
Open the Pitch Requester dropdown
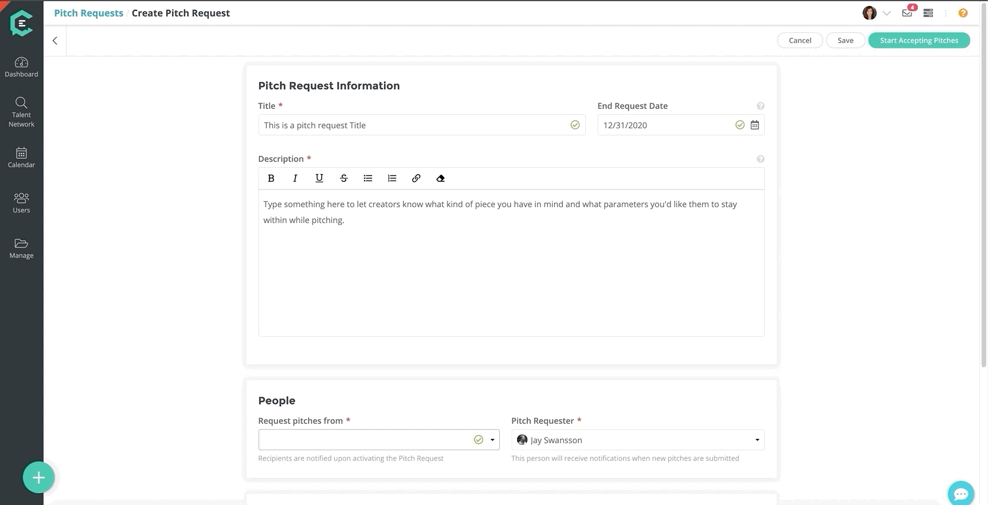(638, 440)
